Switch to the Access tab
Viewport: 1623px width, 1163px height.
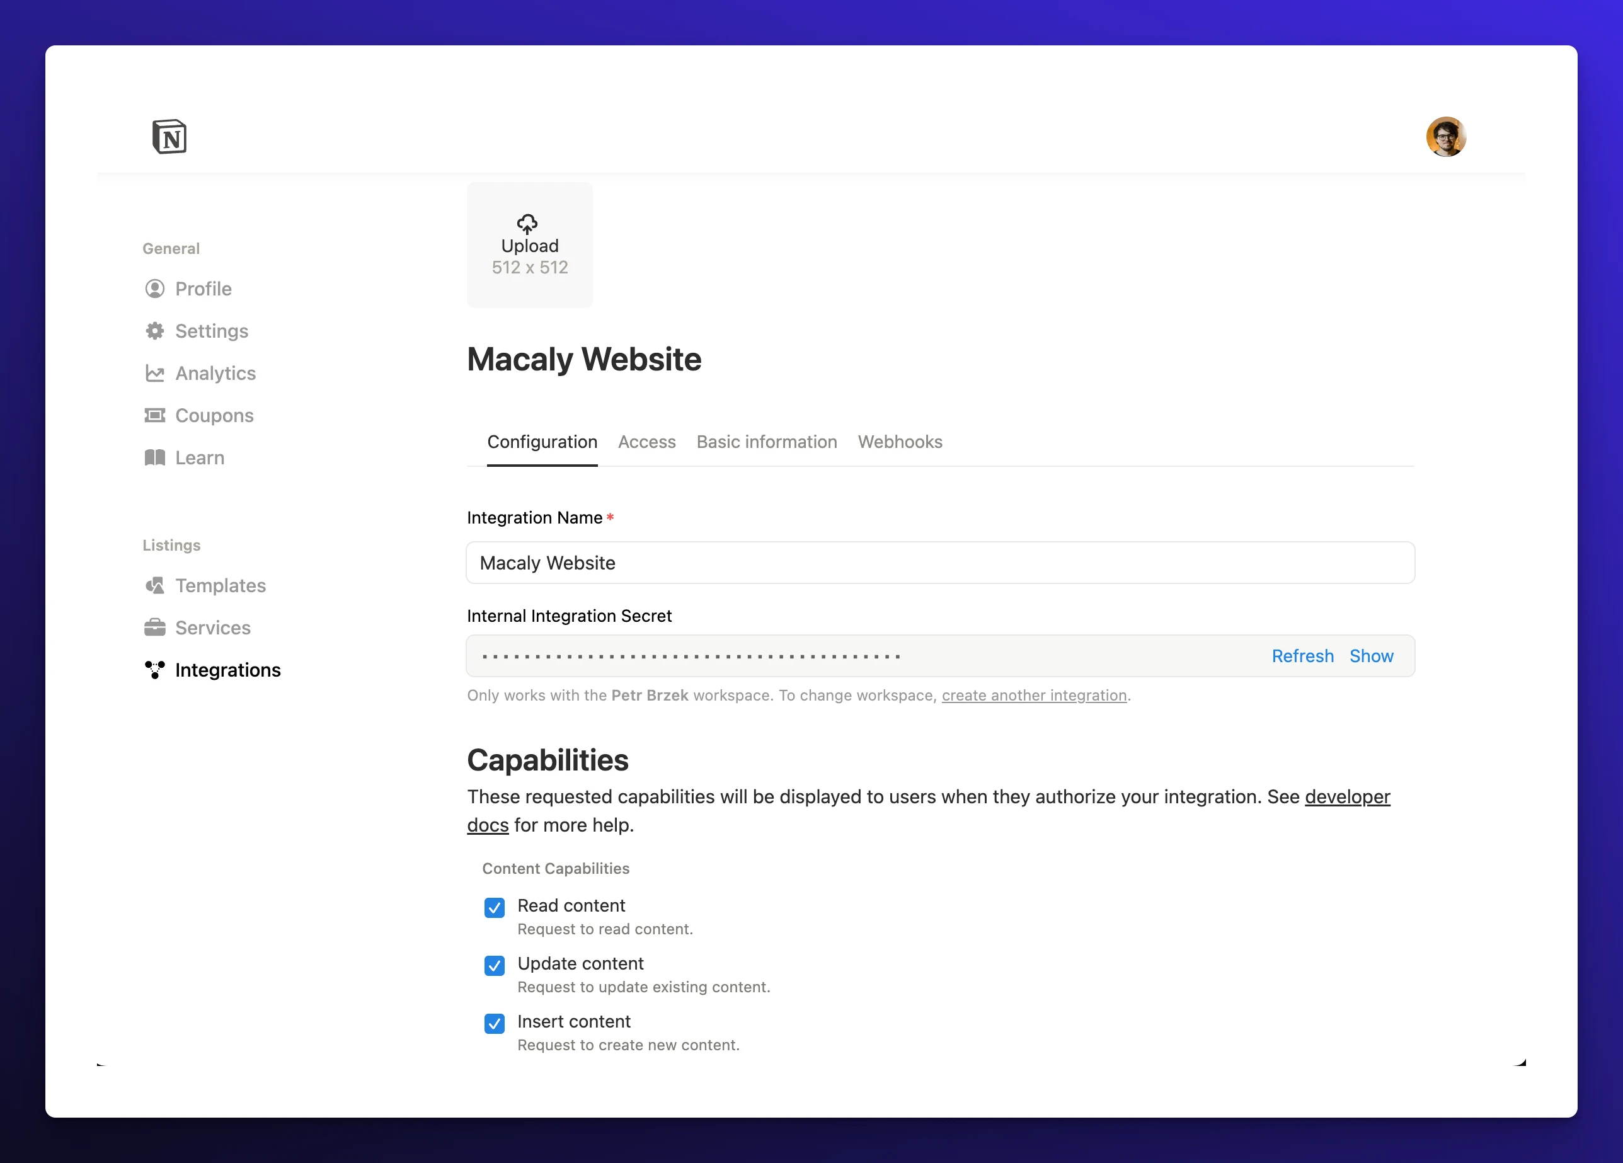click(x=646, y=442)
